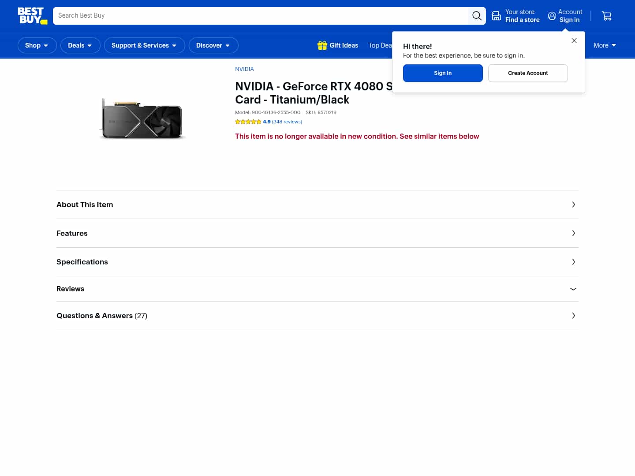
Task: Click the Best Buy logo
Action: point(32,16)
